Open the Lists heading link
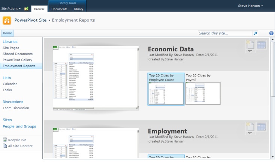 coord(7,78)
